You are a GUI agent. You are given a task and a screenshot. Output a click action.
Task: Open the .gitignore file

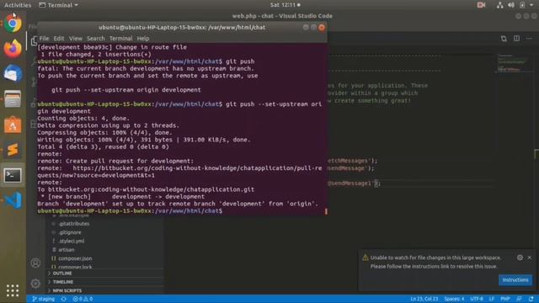70,232
